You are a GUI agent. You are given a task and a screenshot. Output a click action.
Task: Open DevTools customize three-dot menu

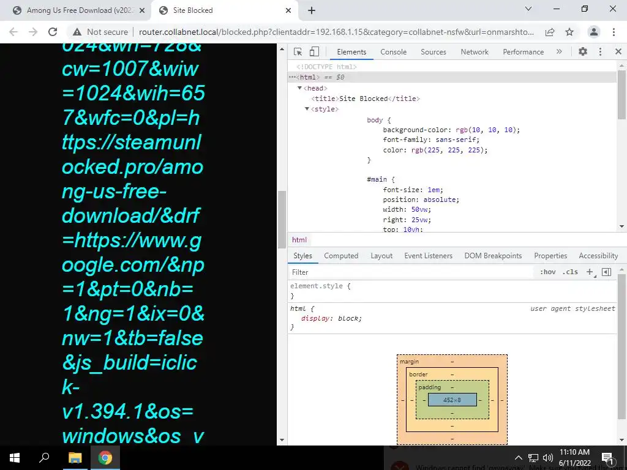pyautogui.click(x=600, y=51)
